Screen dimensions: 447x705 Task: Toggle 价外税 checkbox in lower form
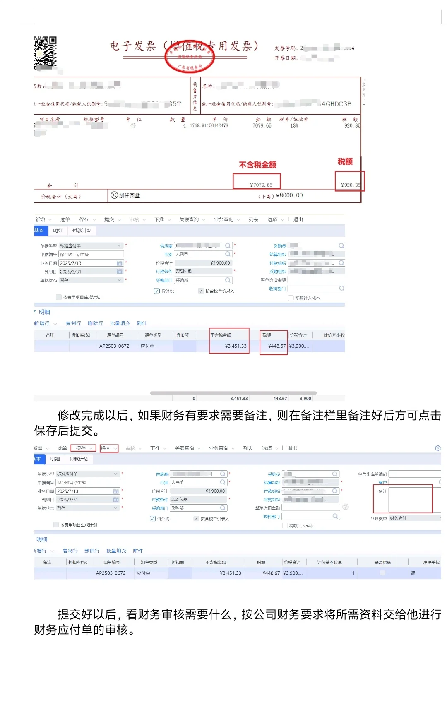(x=153, y=519)
